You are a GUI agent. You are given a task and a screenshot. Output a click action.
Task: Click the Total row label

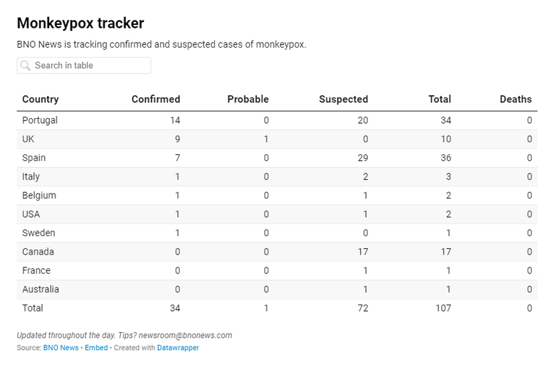[x=33, y=308]
